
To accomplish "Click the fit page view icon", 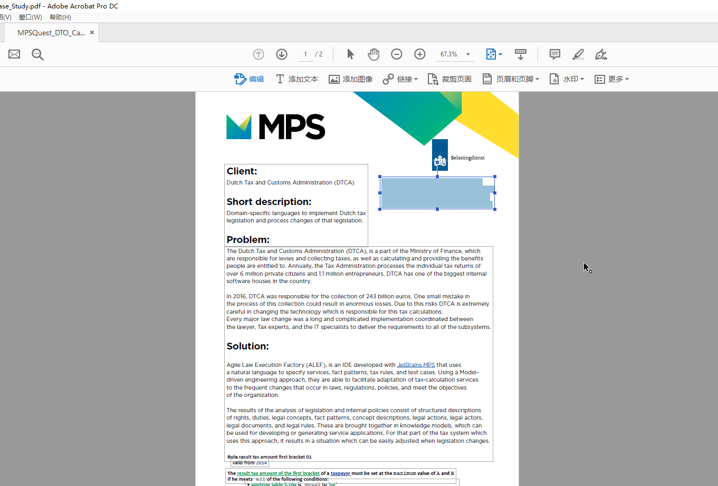I will (491, 54).
